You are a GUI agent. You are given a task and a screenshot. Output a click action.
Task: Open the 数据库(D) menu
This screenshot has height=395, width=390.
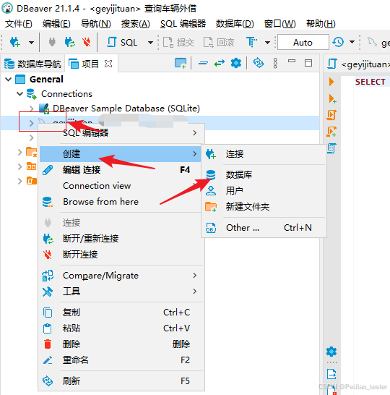[235, 24]
